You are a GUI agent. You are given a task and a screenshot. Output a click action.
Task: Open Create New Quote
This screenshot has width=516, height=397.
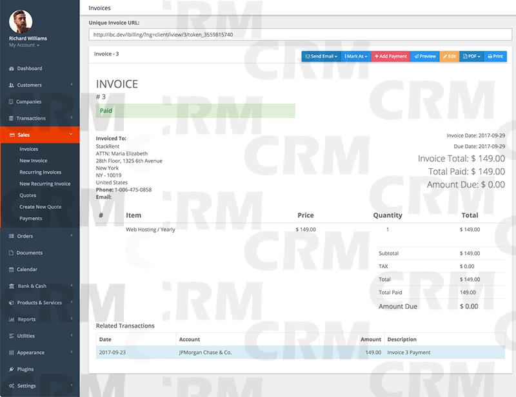tap(40, 206)
